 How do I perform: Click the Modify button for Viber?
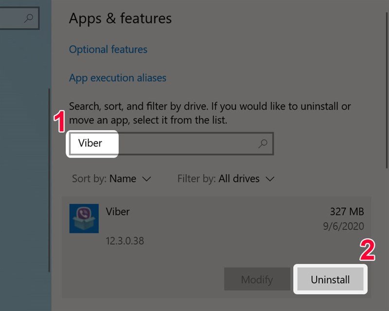(257, 279)
